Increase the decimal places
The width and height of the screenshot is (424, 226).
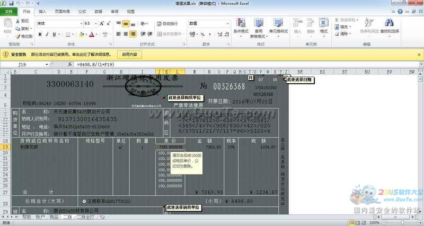(220, 34)
